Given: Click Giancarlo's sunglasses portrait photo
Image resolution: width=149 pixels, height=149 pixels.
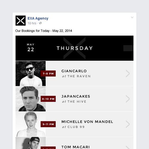Looking at the screenshot, I should [x=31, y=74].
